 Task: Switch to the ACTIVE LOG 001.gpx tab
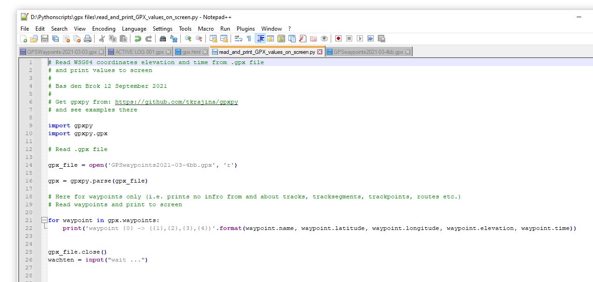[x=139, y=52]
